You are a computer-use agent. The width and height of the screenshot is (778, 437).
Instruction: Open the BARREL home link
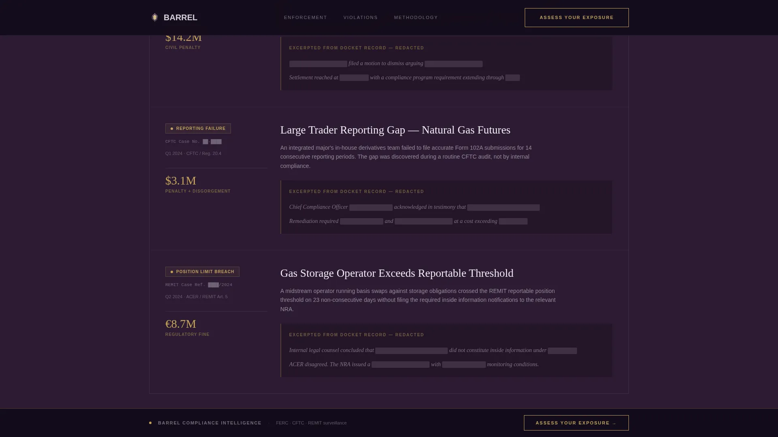(174, 17)
